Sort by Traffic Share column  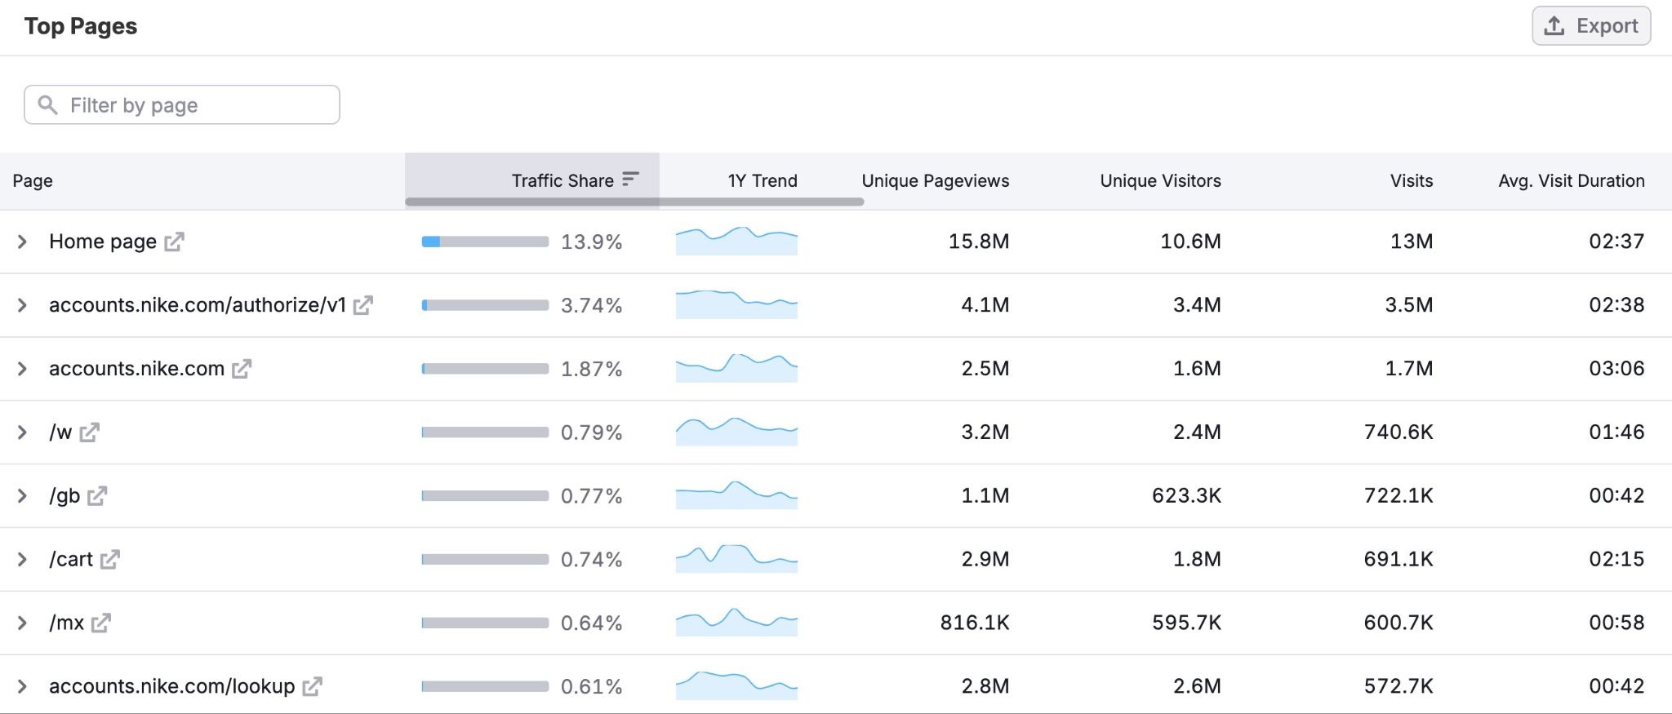click(x=563, y=180)
